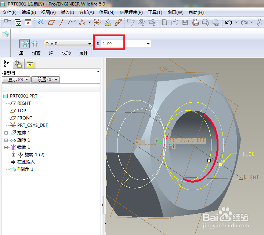Open the 分析(A) menu

(87, 12)
